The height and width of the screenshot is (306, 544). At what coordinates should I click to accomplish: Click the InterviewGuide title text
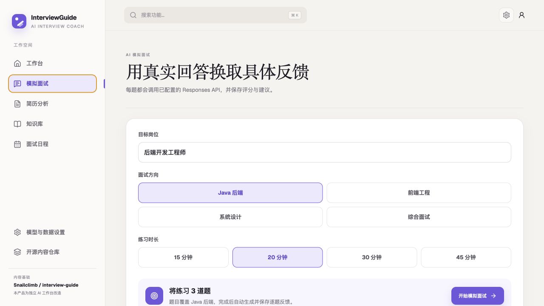[54, 17]
